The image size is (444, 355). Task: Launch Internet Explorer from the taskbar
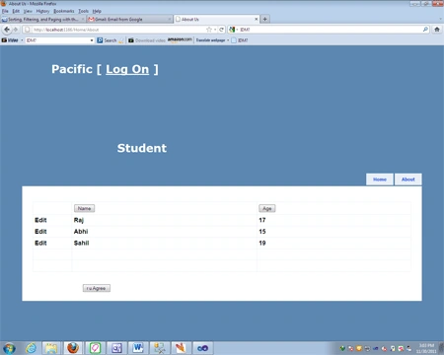(x=31, y=348)
